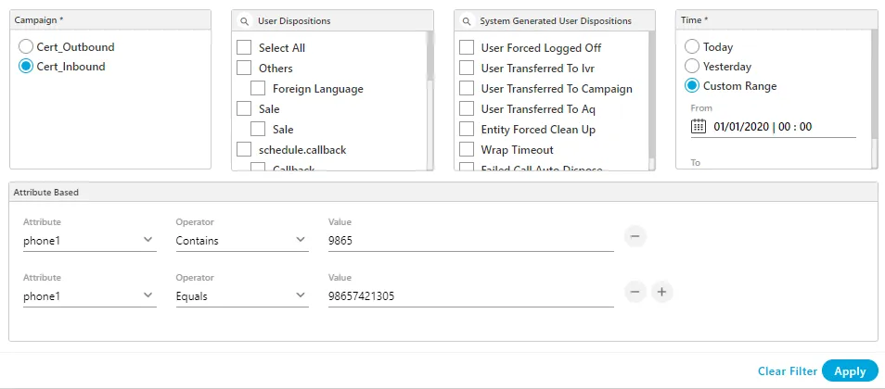
Task: Choose Yesterday time range
Action: coord(692,67)
